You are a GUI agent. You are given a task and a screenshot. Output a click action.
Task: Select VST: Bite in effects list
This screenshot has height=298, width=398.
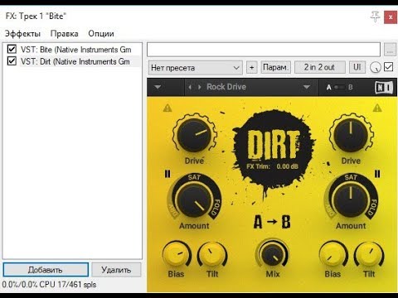(75, 50)
